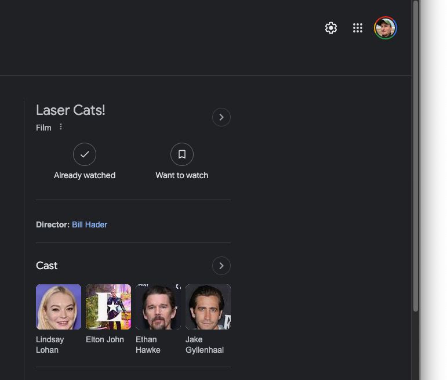The width and height of the screenshot is (447, 380).
Task: Select Jake Gyllenhaal's cast photo
Action: 208,307
